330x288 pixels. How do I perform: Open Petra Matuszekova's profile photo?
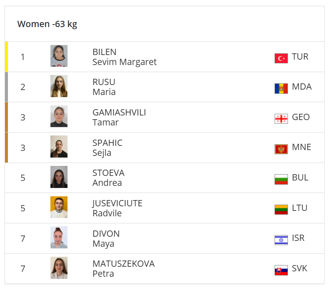click(59, 268)
